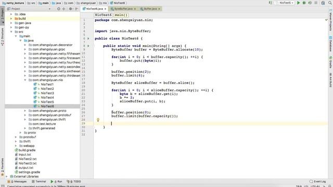Click run gutter arrow beside class NioTest6
The image size is (333, 187).
(88, 38)
